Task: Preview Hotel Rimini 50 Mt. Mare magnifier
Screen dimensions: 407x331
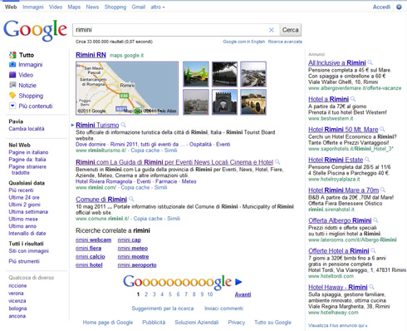Action: [382, 129]
